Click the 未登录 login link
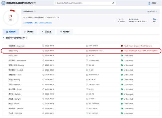 [154, 3]
